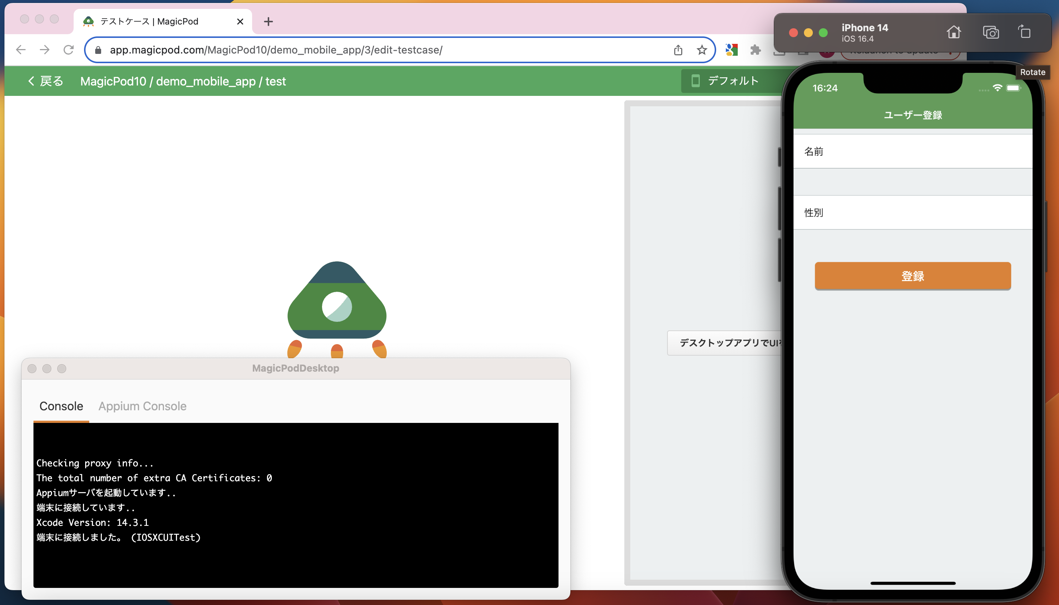
Task: Click the extra CA Certificates console line
Action: coord(154,478)
